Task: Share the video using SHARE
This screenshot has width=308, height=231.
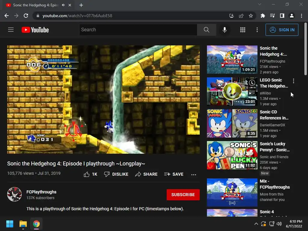Action: click(x=146, y=174)
